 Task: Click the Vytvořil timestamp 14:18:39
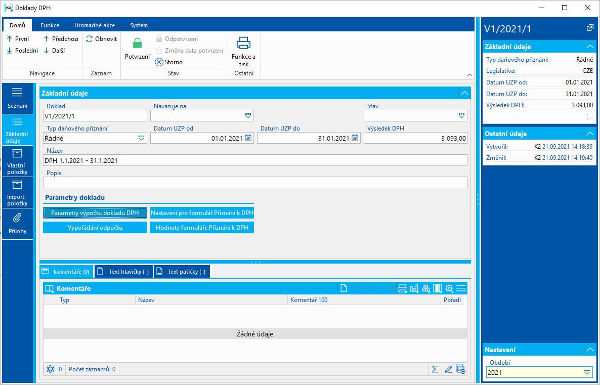568,146
